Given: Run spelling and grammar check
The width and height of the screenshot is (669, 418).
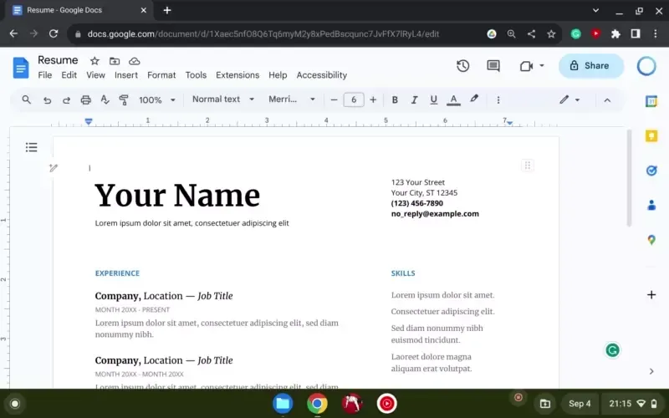Looking at the screenshot, I should [x=105, y=99].
